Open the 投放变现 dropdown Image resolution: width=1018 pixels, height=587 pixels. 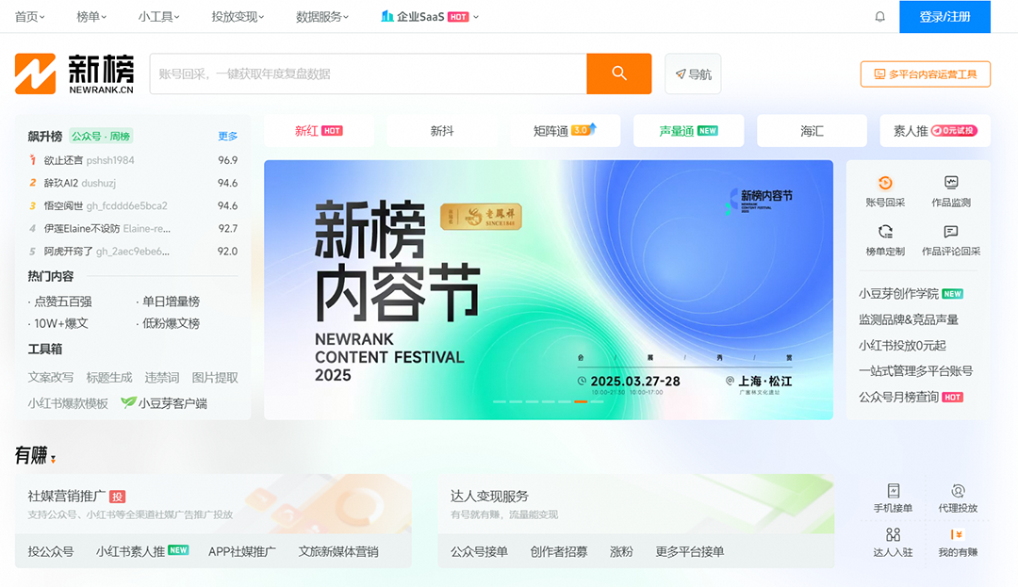click(x=238, y=17)
